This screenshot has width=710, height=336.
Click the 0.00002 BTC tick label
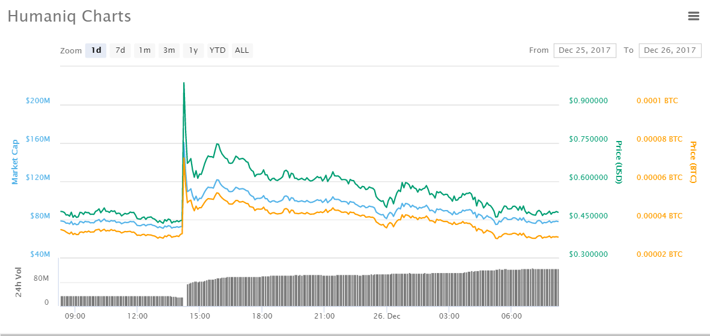(660, 254)
